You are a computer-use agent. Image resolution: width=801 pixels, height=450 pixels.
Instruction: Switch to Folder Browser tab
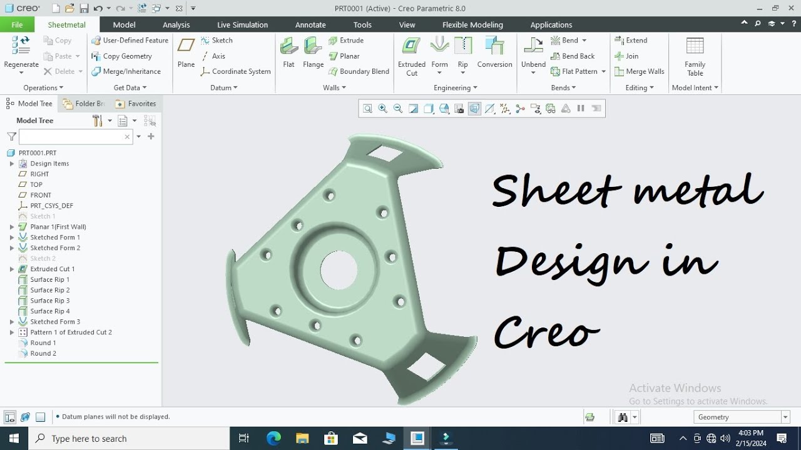[x=84, y=104]
